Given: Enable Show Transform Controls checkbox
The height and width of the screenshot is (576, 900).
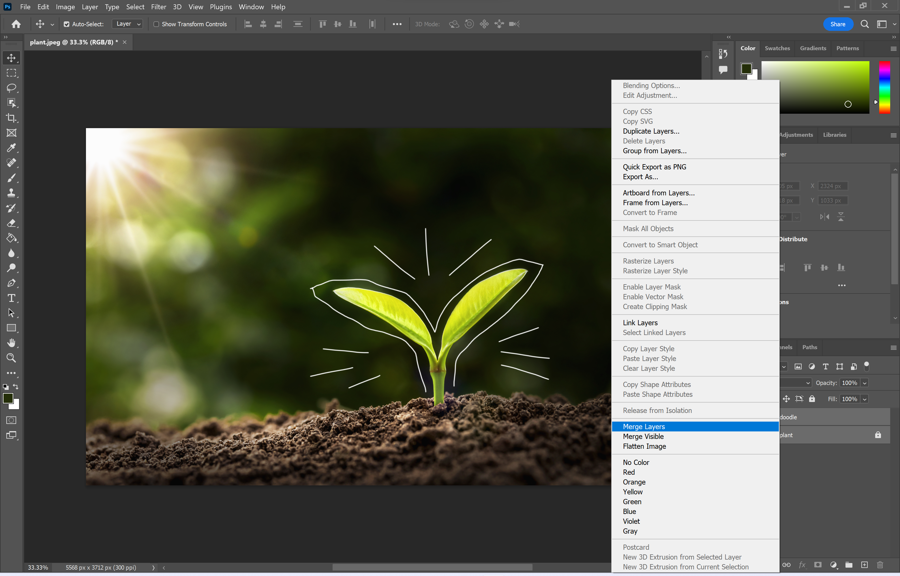Looking at the screenshot, I should pos(156,24).
